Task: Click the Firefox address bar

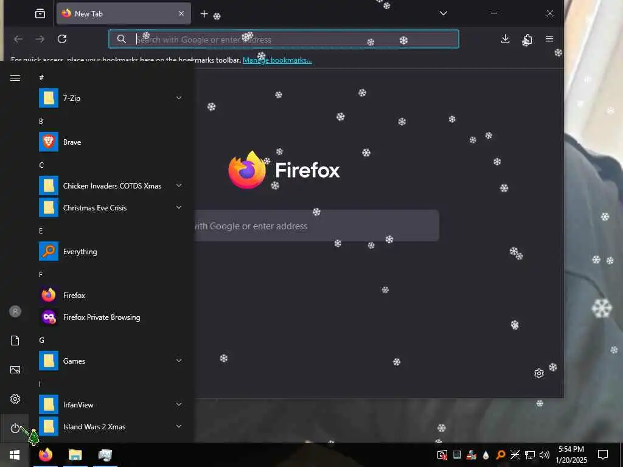Action: 284,40
